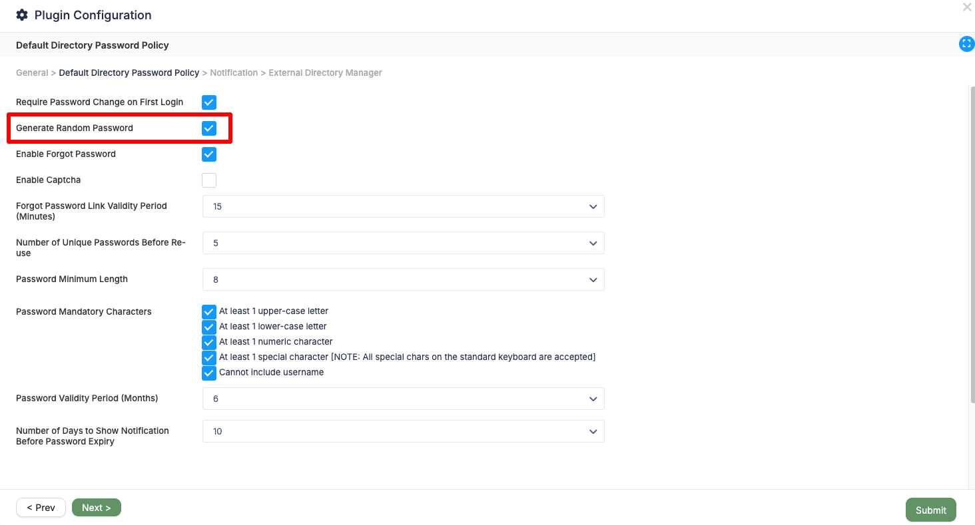Screen dimensions: 975x525
Task: Expand Days to Show Notification dropdown
Action: point(404,431)
